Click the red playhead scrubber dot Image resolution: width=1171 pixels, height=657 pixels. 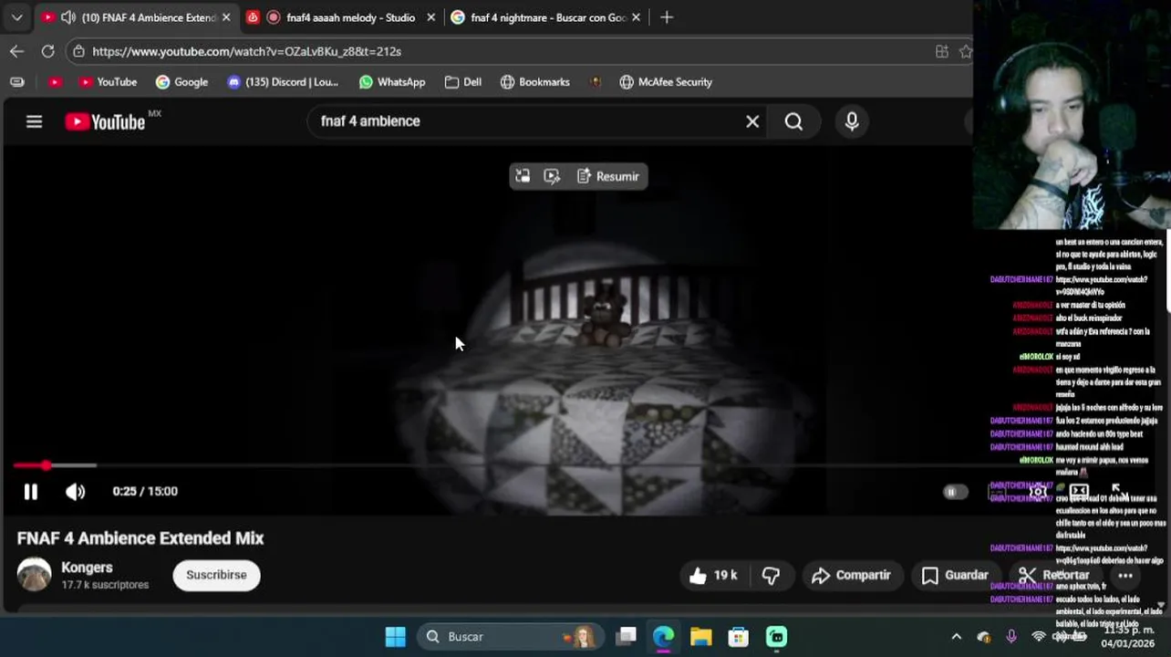pos(46,465)
